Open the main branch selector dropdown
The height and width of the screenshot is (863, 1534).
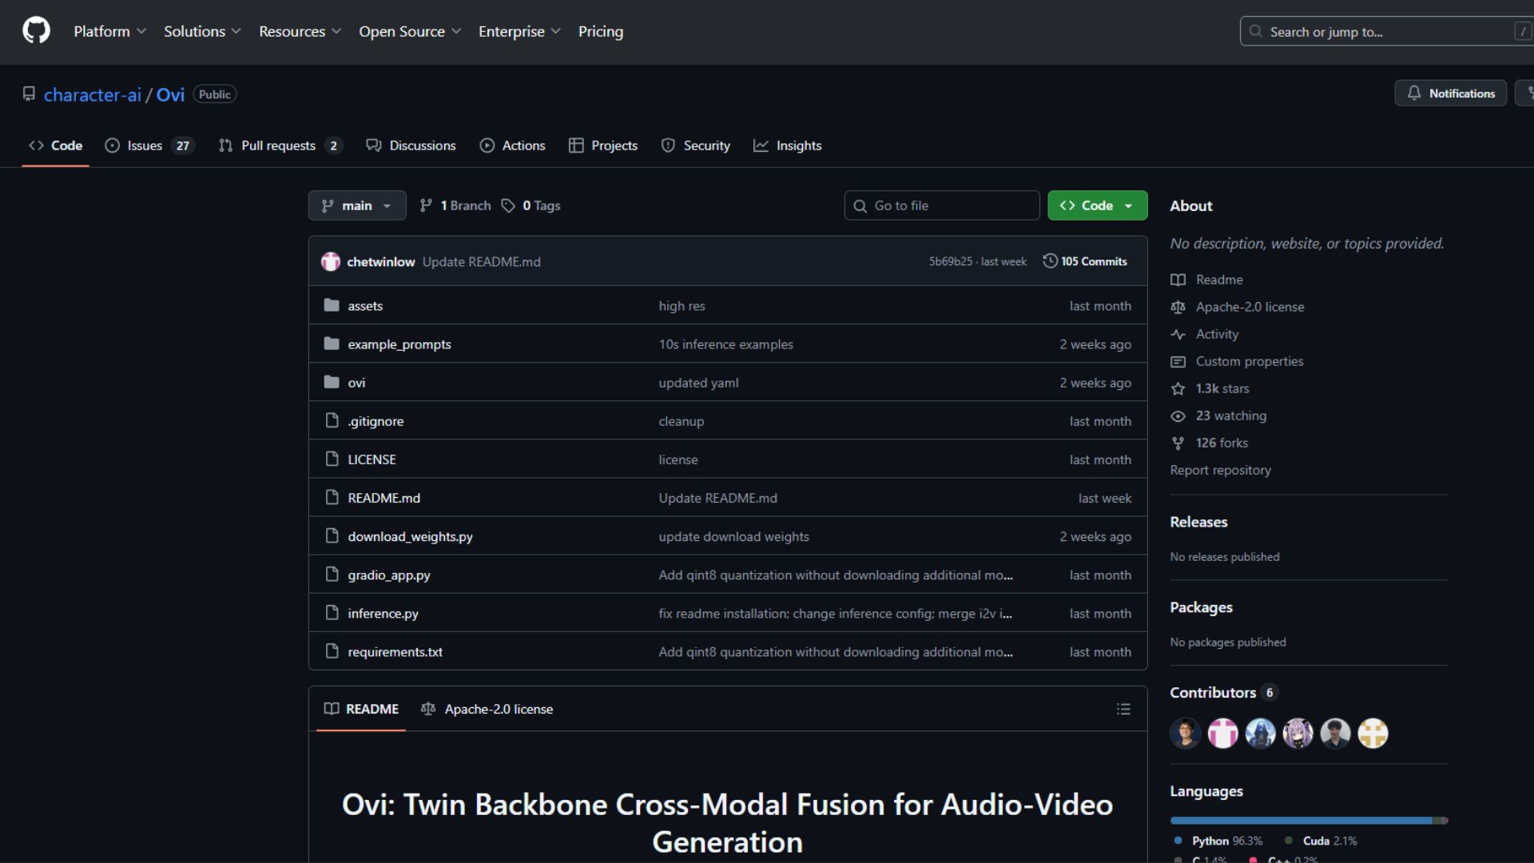(357, 206)
